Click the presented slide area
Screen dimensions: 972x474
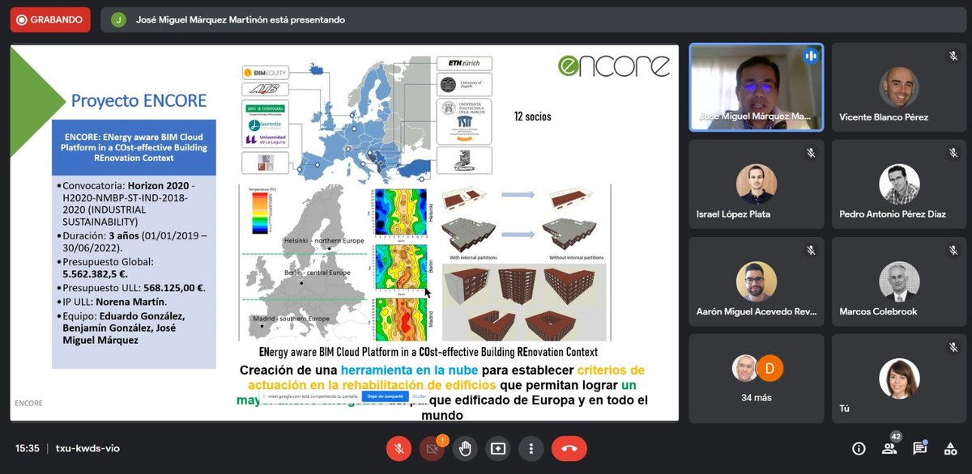[345, 232]
